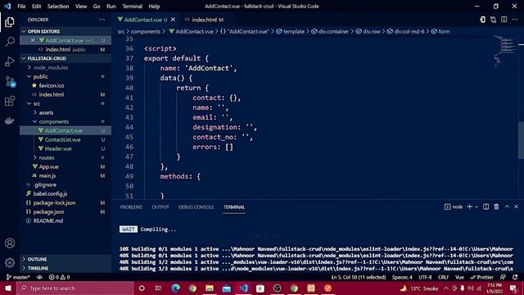Screen dimensions: 524x295
Task: Close the terminal panel
Action: [x=517, y=206]
